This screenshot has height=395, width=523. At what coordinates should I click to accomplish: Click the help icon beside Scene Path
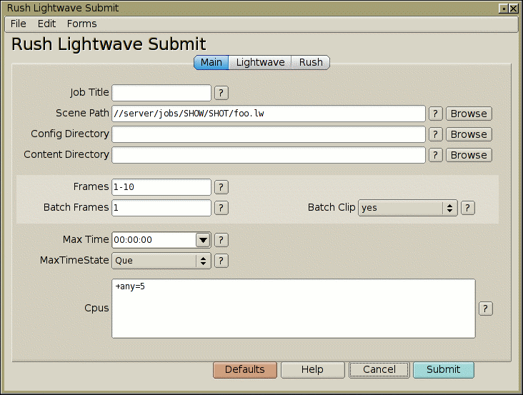tap(436, 114)
